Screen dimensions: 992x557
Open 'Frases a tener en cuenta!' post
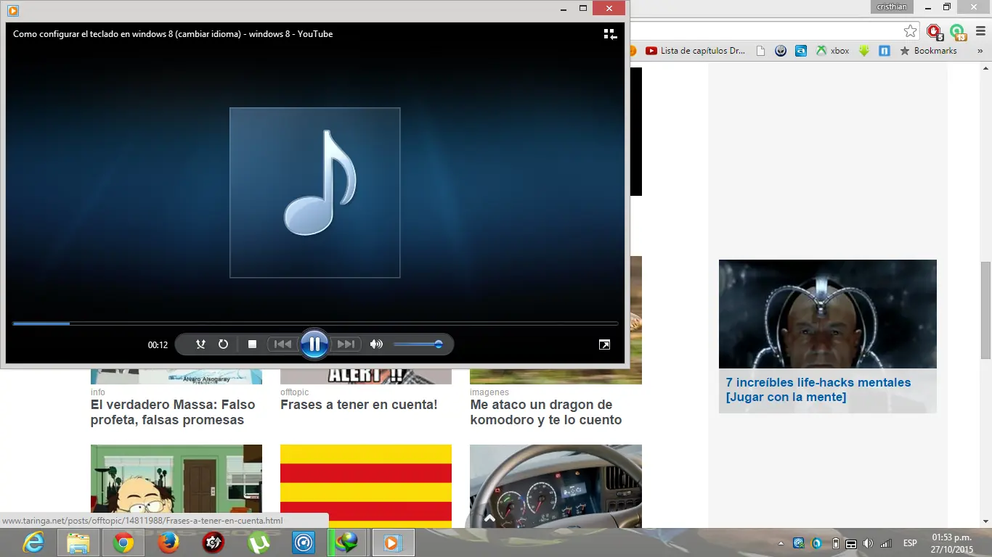[x=359, y=405]
